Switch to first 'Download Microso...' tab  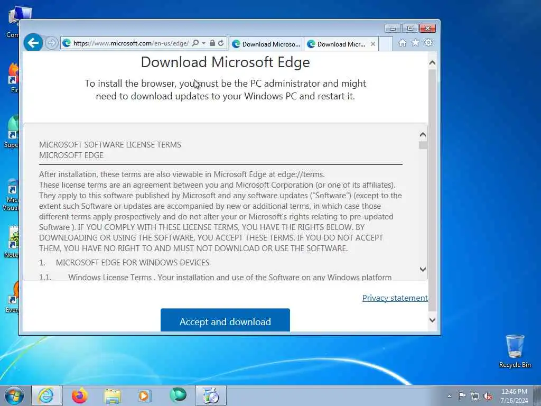tap(266, 44)
